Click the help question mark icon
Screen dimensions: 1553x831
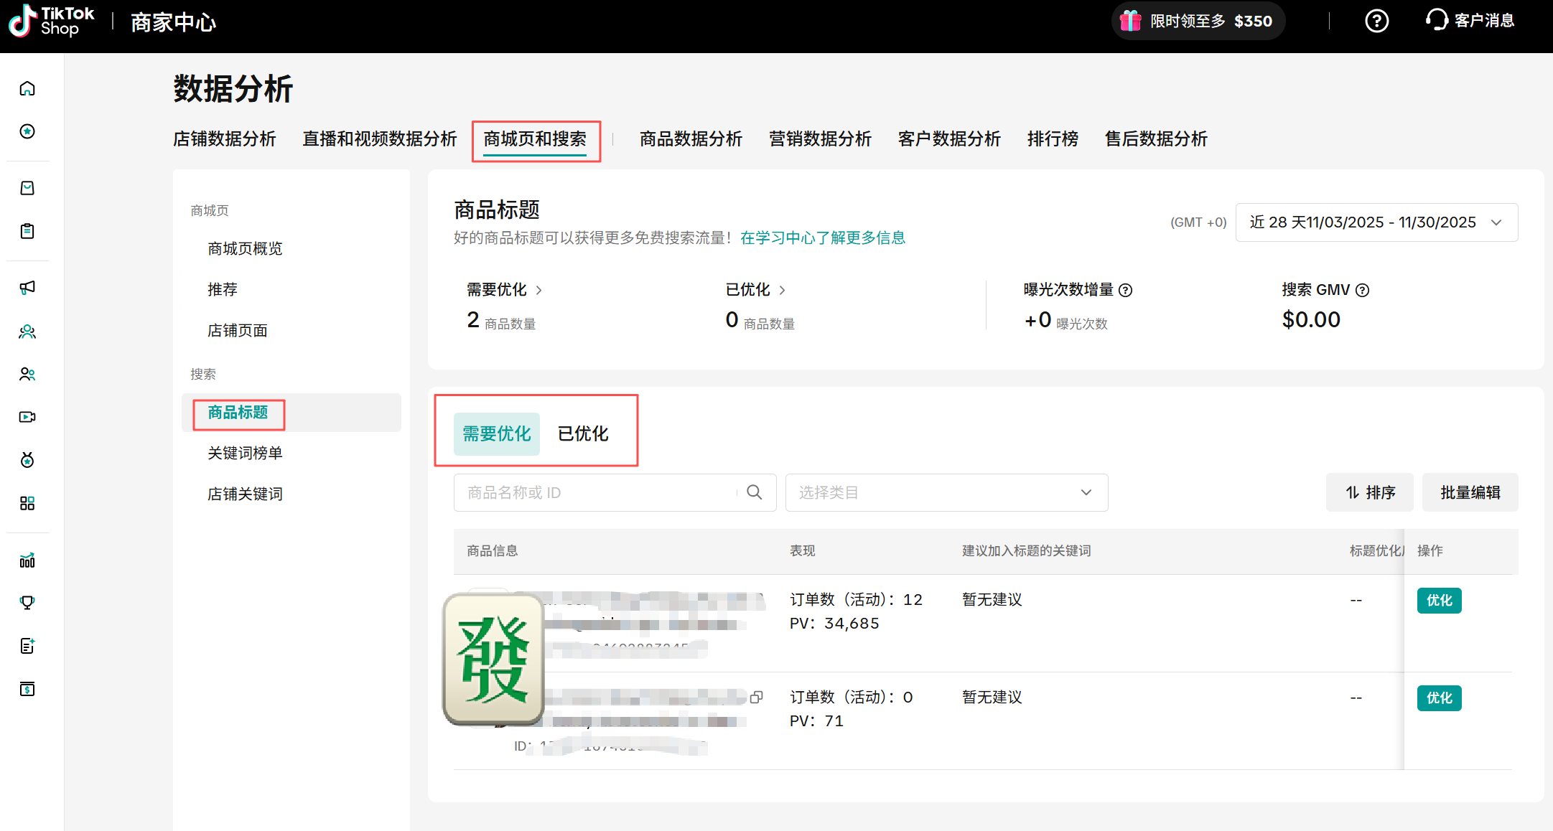1376,21
